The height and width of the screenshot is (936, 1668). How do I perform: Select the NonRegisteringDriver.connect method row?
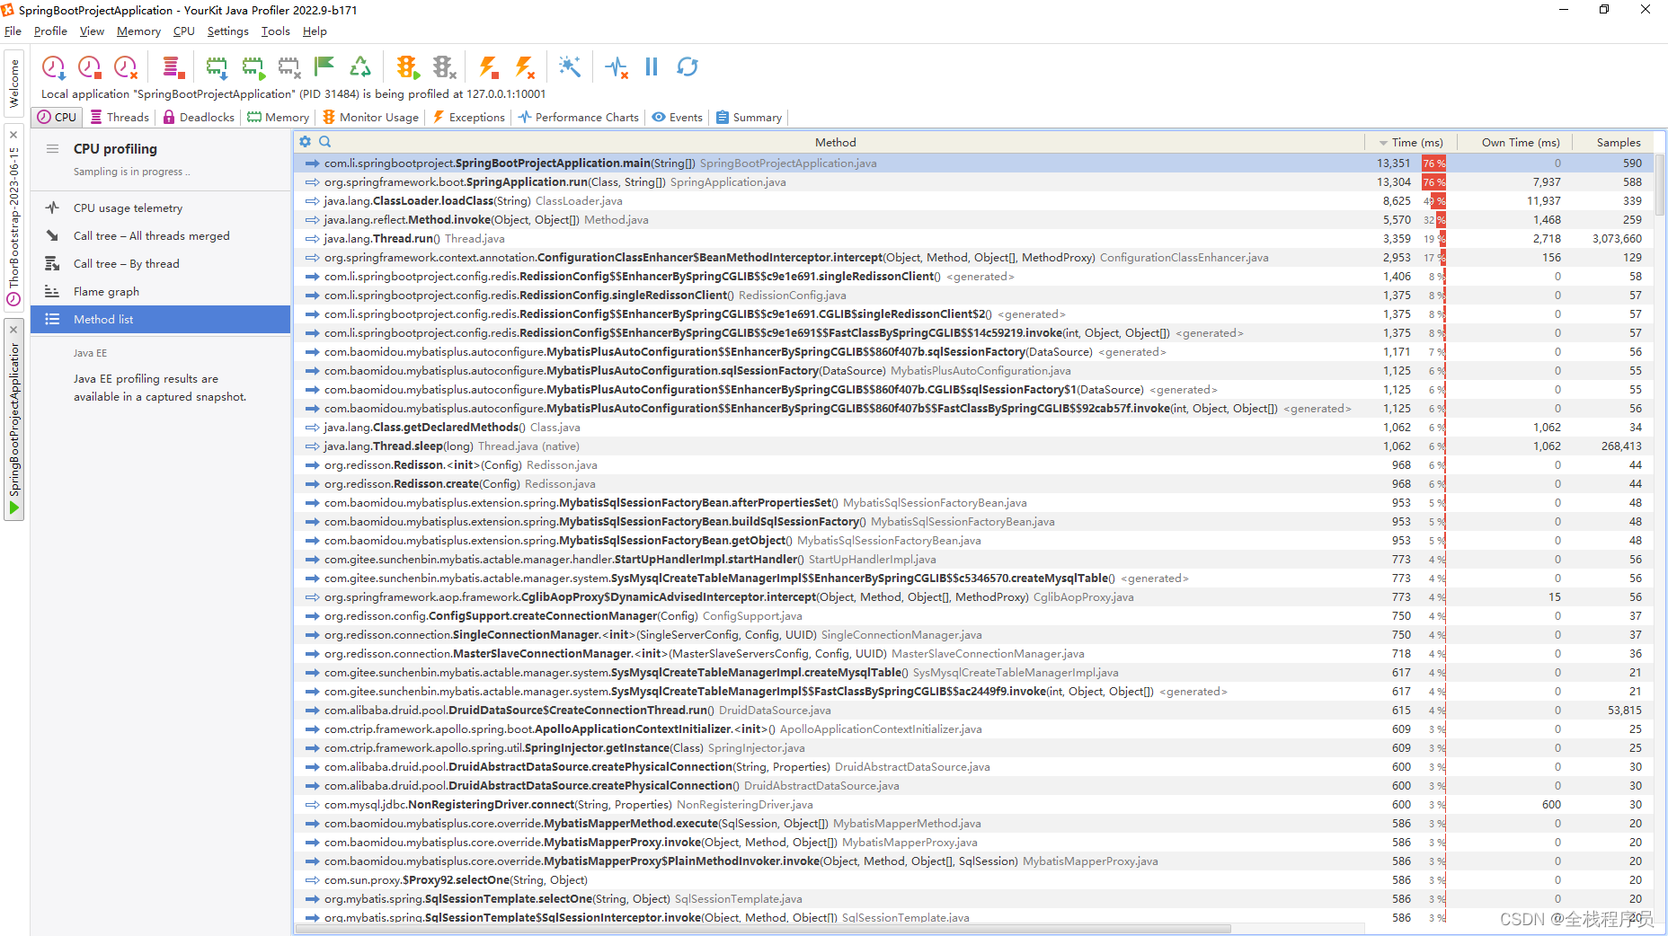pos(973,805)
